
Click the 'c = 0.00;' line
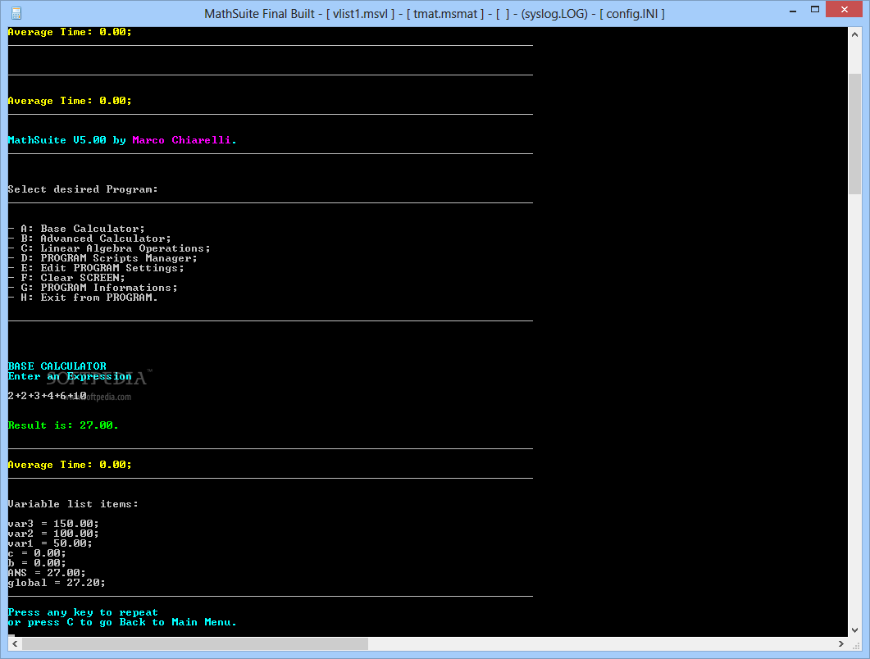click(37, 553)
